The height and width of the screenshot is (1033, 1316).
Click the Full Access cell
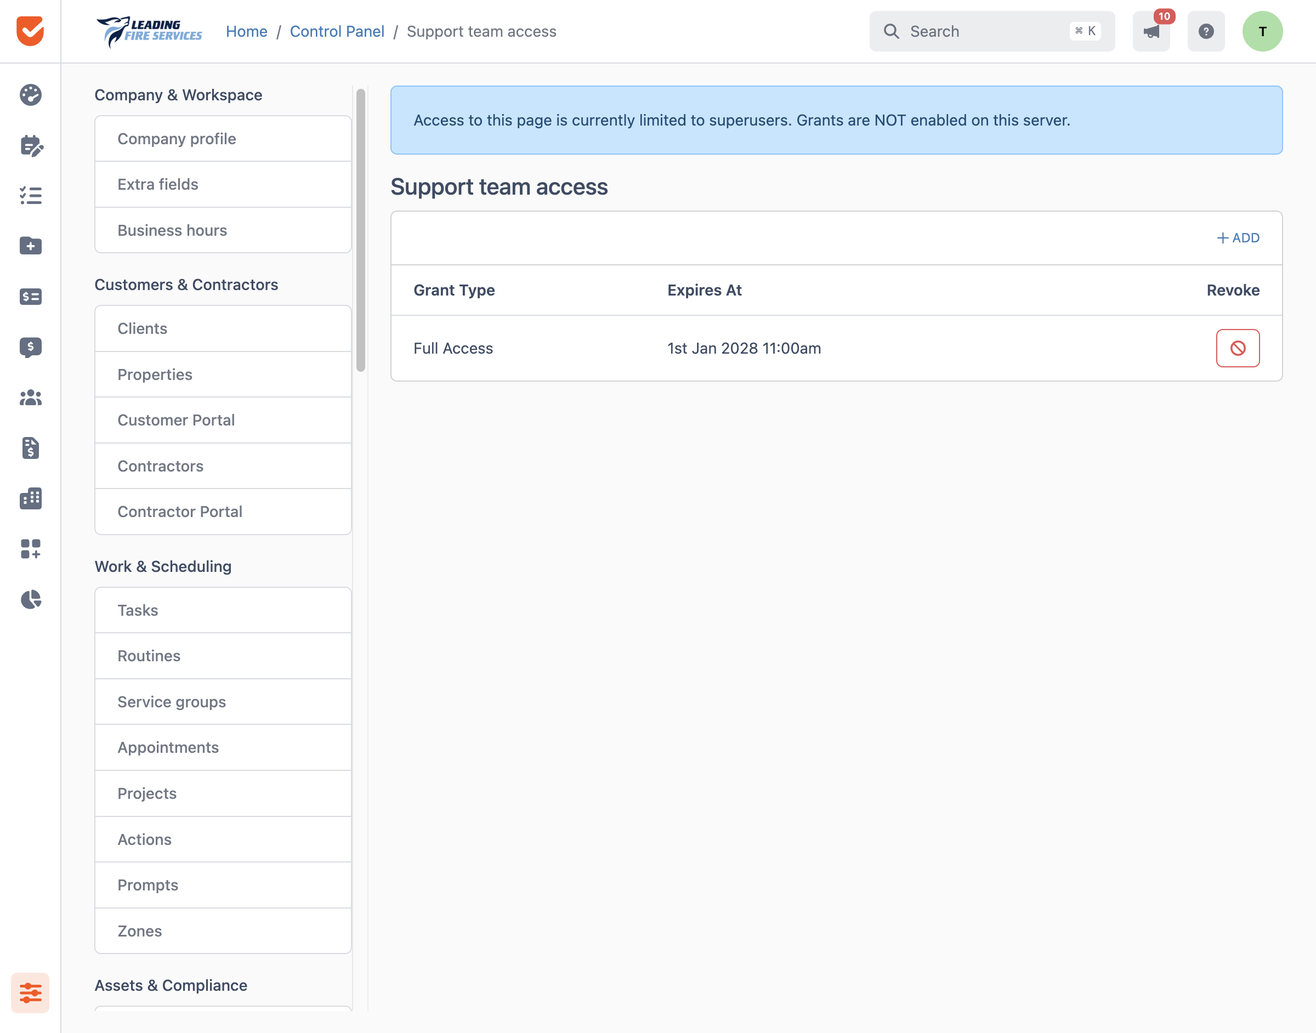point(453,348)
